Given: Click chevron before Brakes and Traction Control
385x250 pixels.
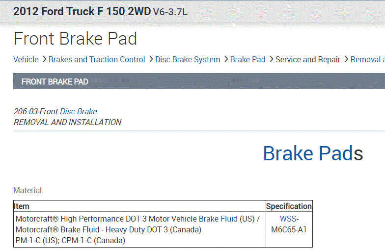Looking at the screenshot, I should point(44,59).
